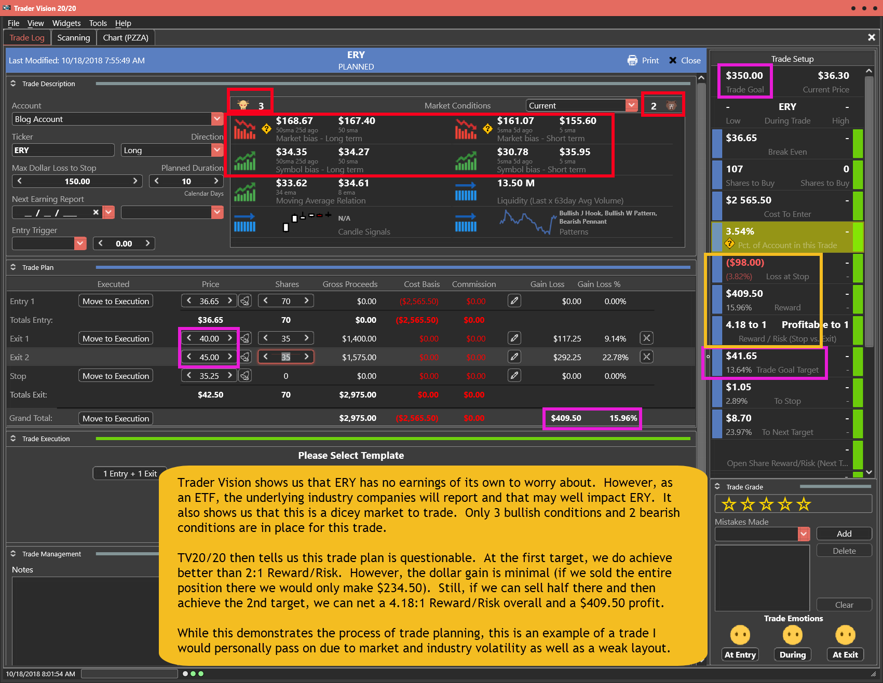Collapse the Trade Description section
This screenshot has height=683, width=883.
[x=13, y=84]
